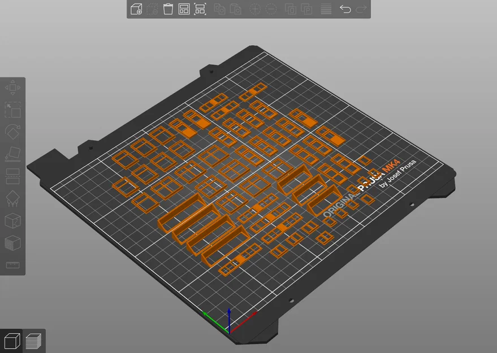Activate the Cut tool
This screenshot has height=353, width=497.
click(x=12, y=176)
